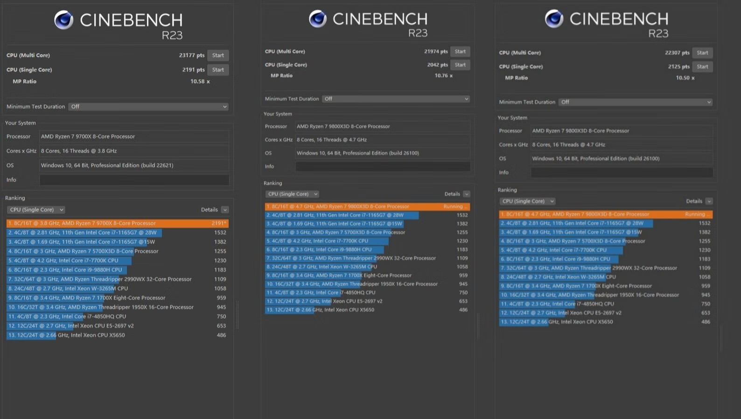Open Minimum Test Duration dropdown in right window

pos(636,102)
